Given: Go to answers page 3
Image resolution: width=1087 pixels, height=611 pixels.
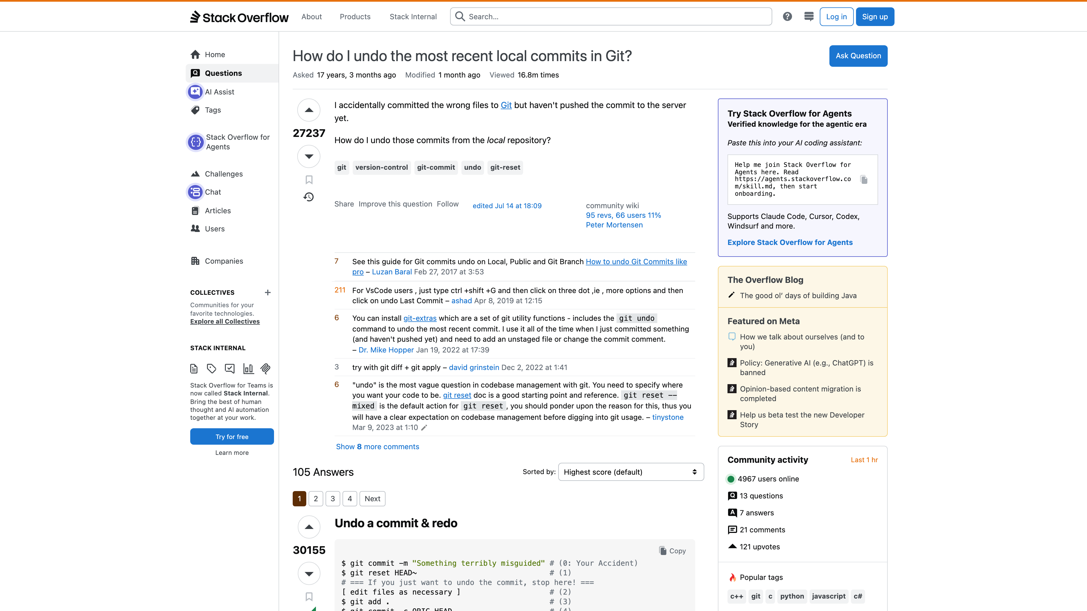Looking at the screenshot, I should 333,499.
